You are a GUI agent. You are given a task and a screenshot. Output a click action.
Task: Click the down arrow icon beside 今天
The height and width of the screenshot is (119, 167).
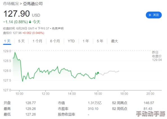tap(30, 22)
